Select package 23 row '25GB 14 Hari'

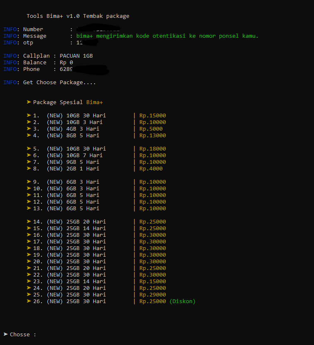96,282
